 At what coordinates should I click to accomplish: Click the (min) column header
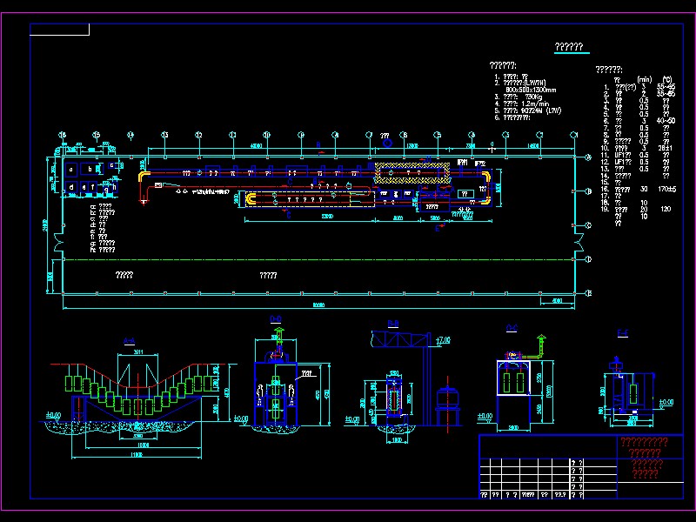pyautogui.click(x=644, y=79)
